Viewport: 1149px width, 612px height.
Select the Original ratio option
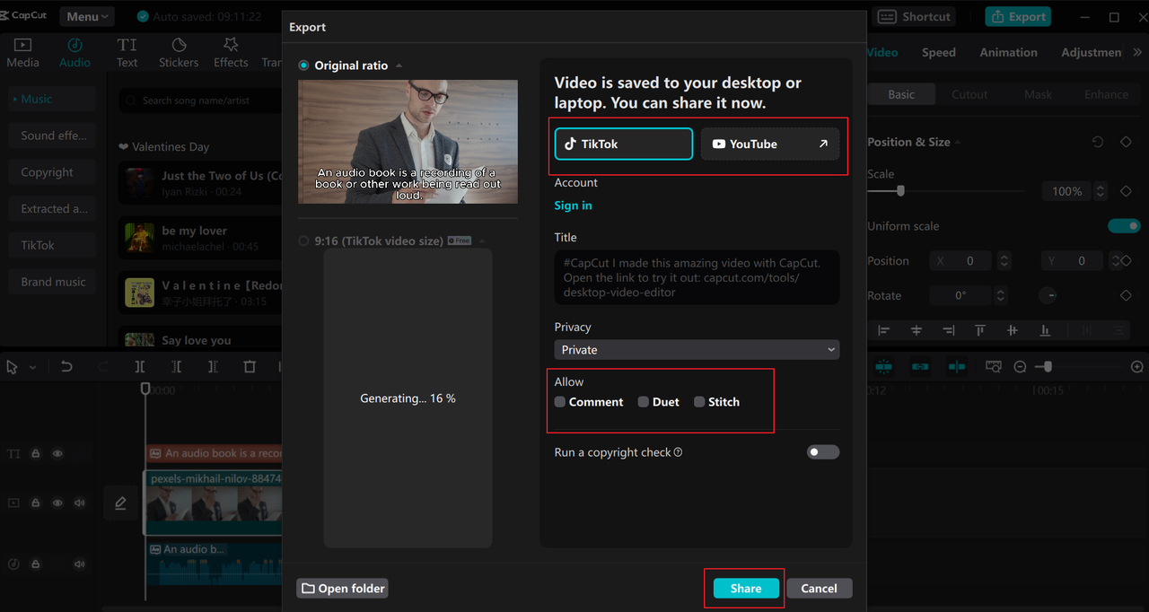click(303, 66)
